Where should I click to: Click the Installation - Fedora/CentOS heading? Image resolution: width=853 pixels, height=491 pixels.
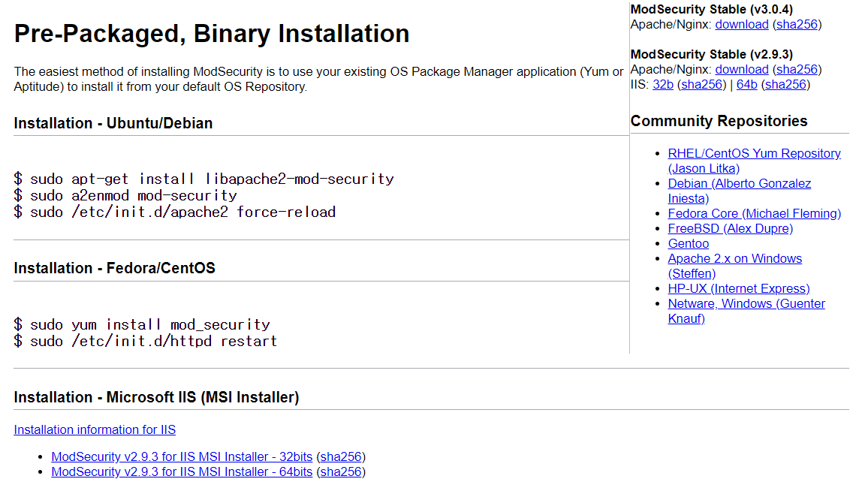(x=114, y=269)
